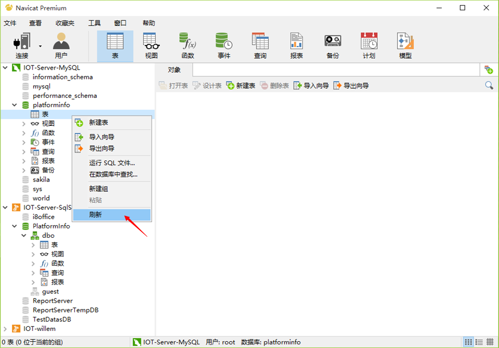This screenshot has height=348, width=499.
Task: Open the 窗口 window menu
Action: click(x=120, y=23)
